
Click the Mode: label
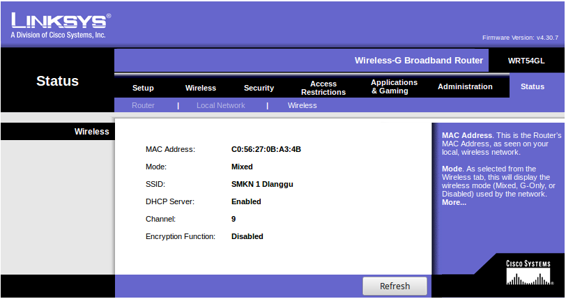coord(156,167)
